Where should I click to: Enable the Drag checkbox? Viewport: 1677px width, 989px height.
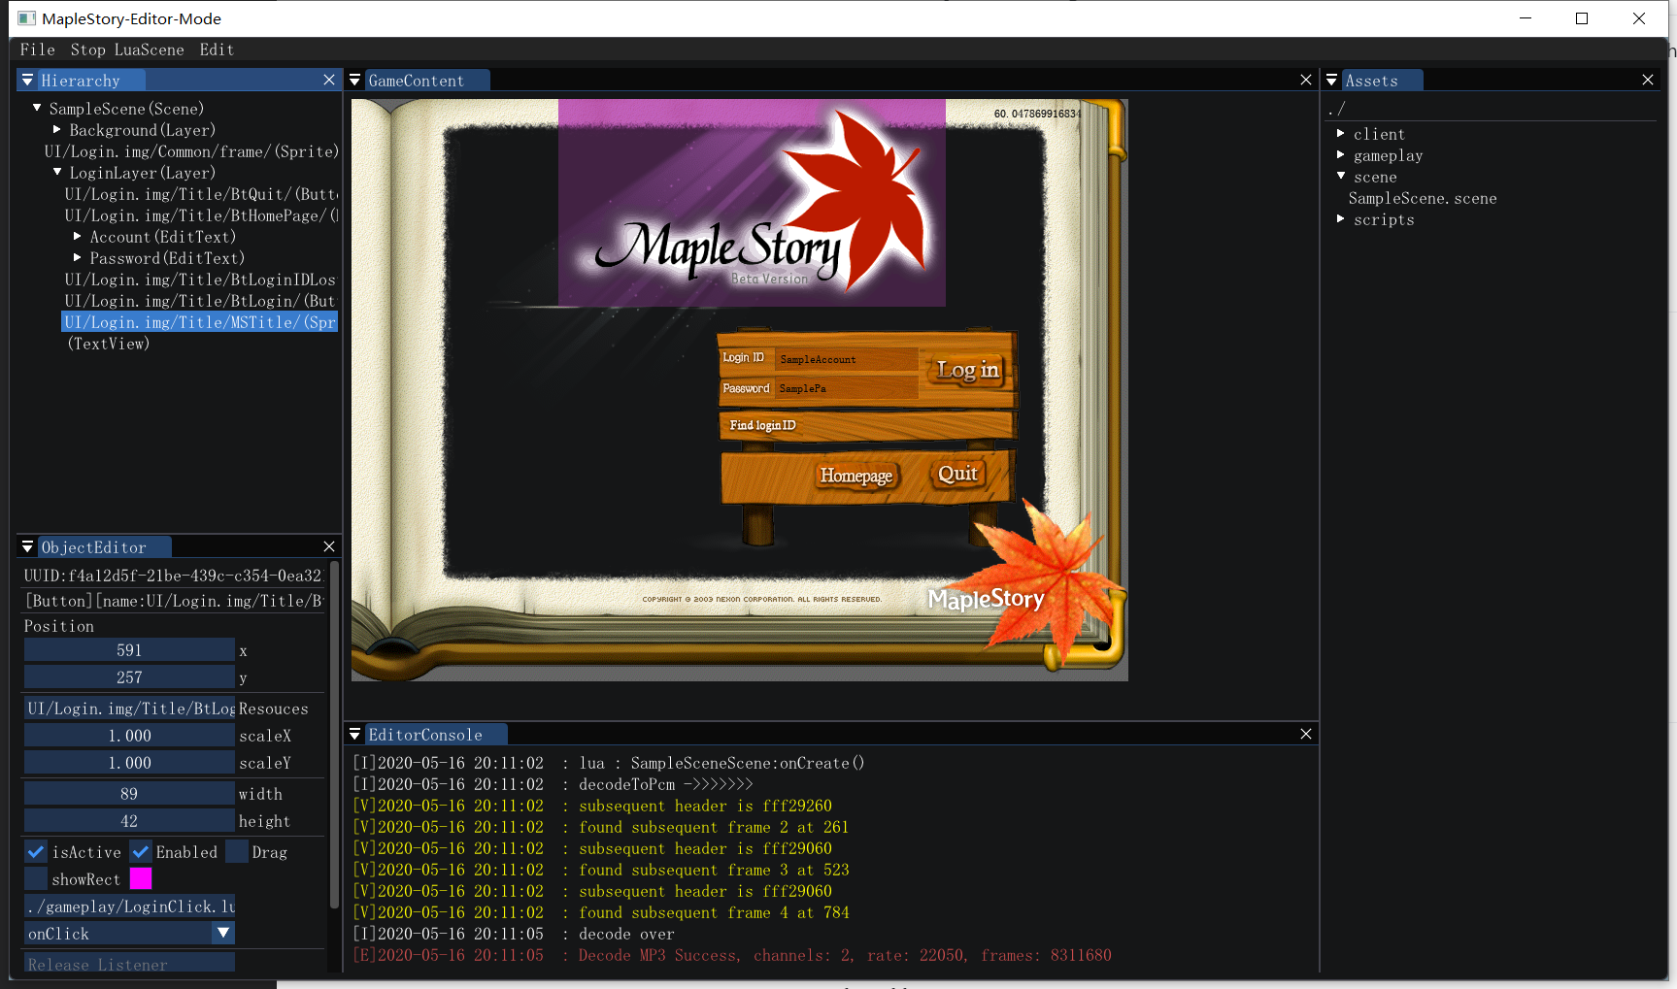point(237,852)
